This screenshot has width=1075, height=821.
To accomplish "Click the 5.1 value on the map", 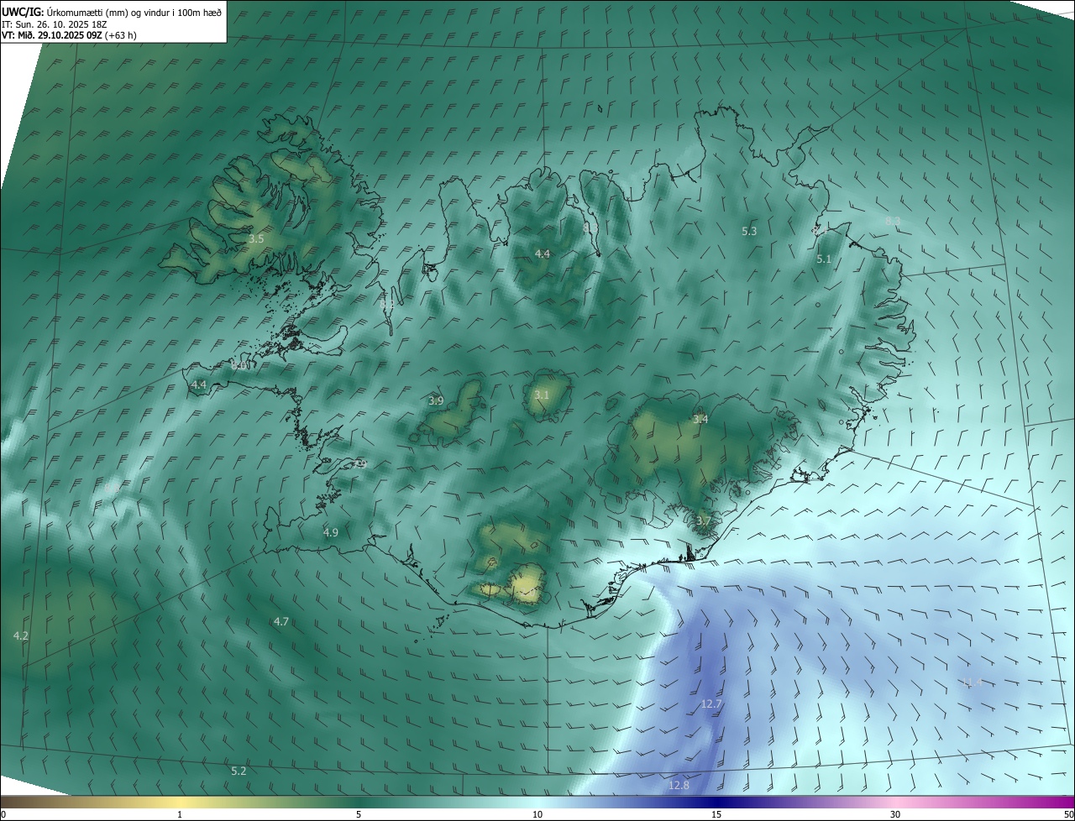I will tap(823, 259).
